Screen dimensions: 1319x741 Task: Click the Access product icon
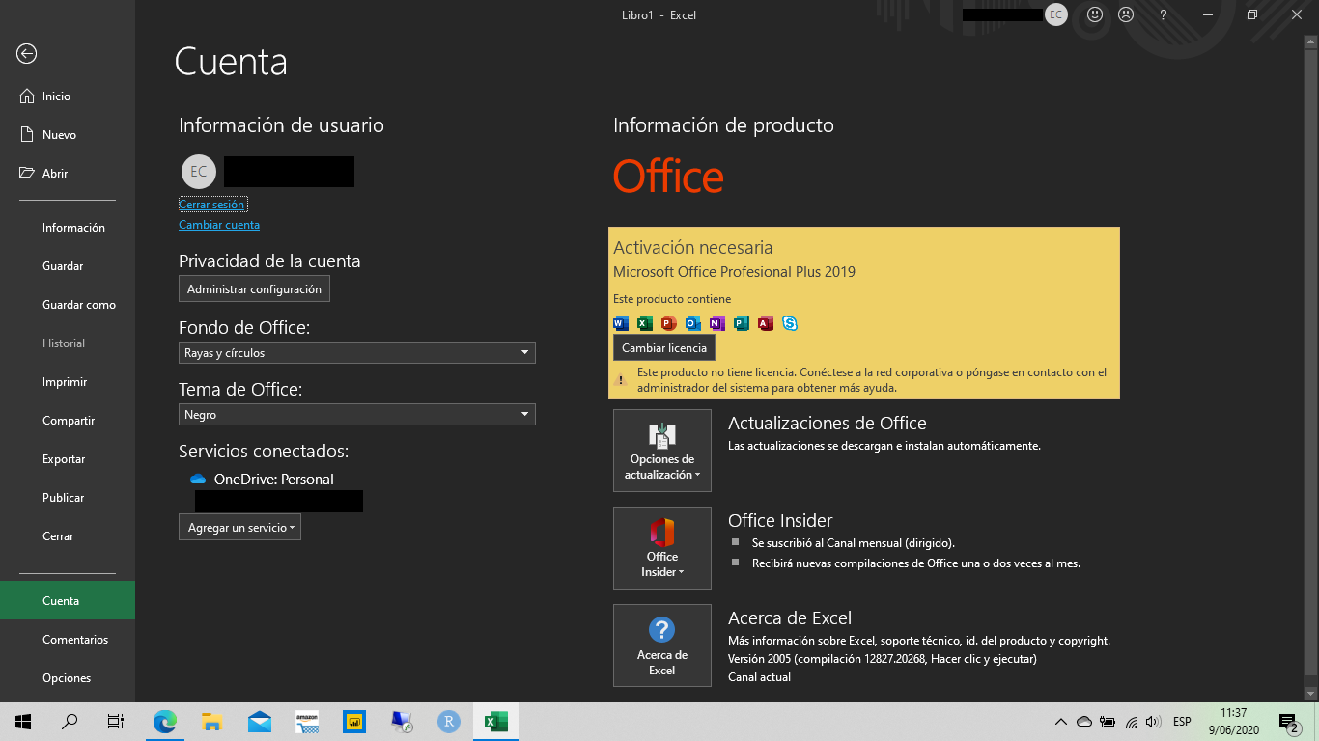click(x=766, y=323)
